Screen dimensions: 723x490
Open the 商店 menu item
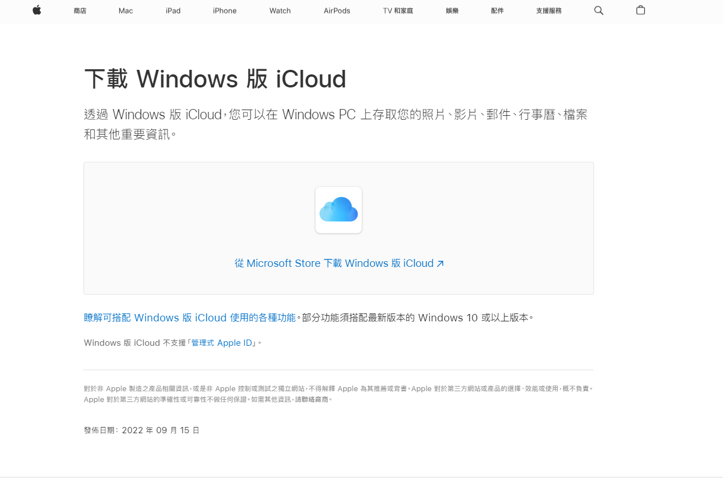pos(80,11)
